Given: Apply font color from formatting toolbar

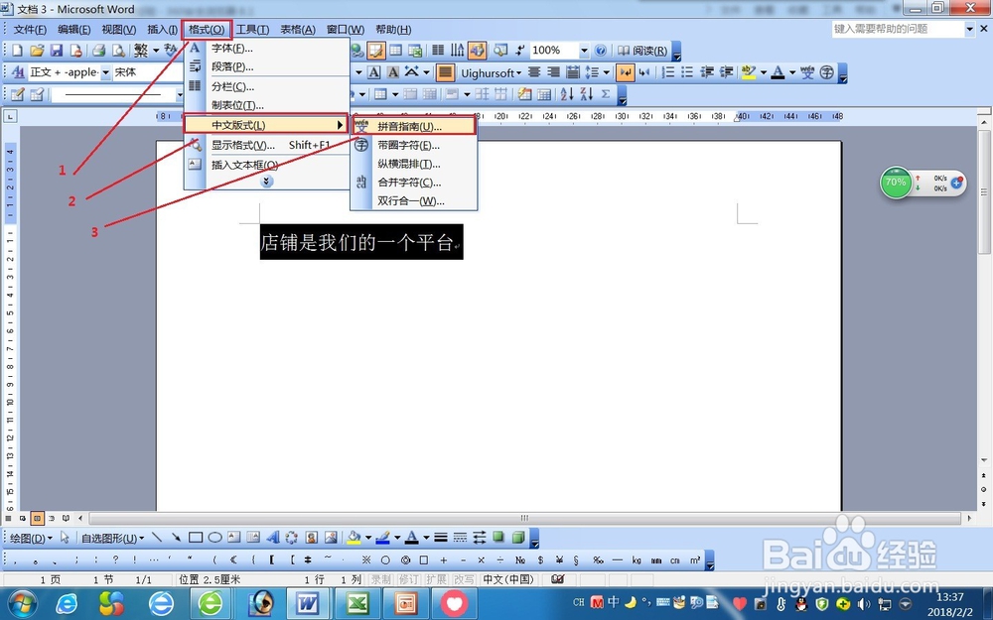Looking at the screenshot, I should (778, 72).
